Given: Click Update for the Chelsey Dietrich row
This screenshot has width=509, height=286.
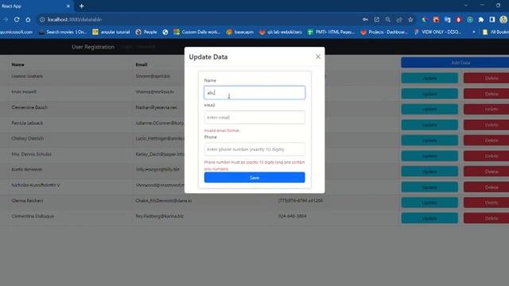Looking at the screenshot, I should (429, 141).
